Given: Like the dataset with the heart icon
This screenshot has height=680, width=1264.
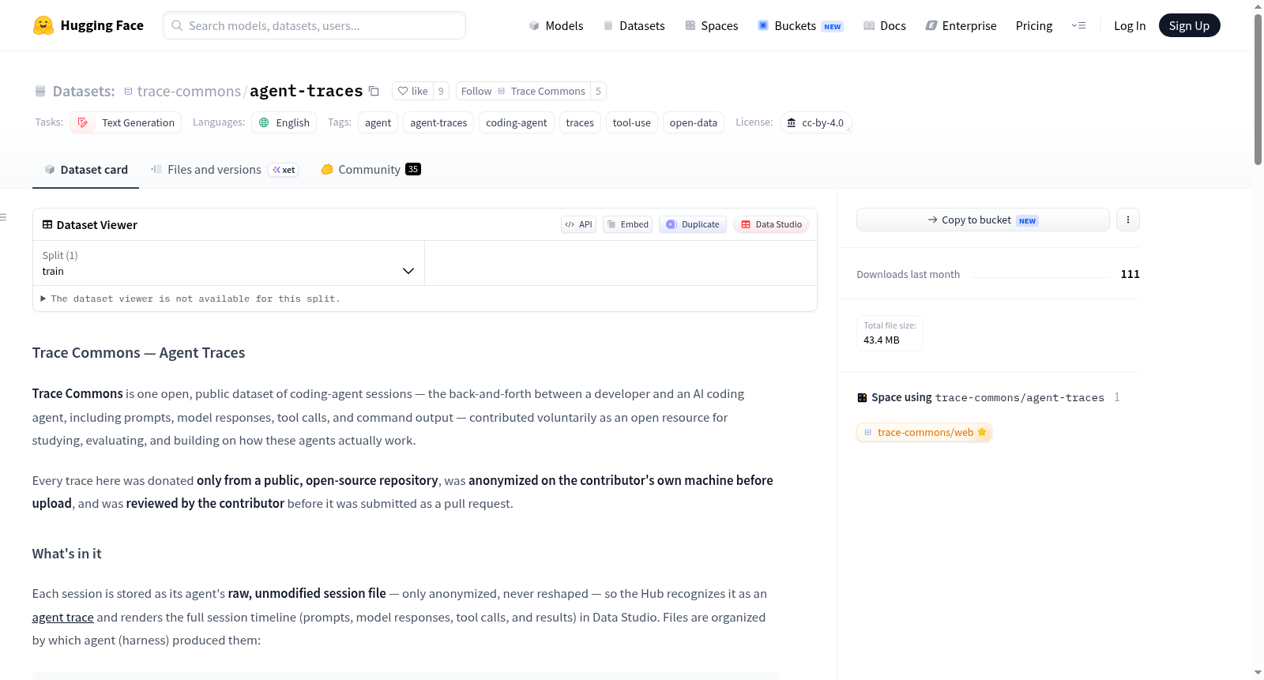Looking at the screenshot, I should pos(412,91).
